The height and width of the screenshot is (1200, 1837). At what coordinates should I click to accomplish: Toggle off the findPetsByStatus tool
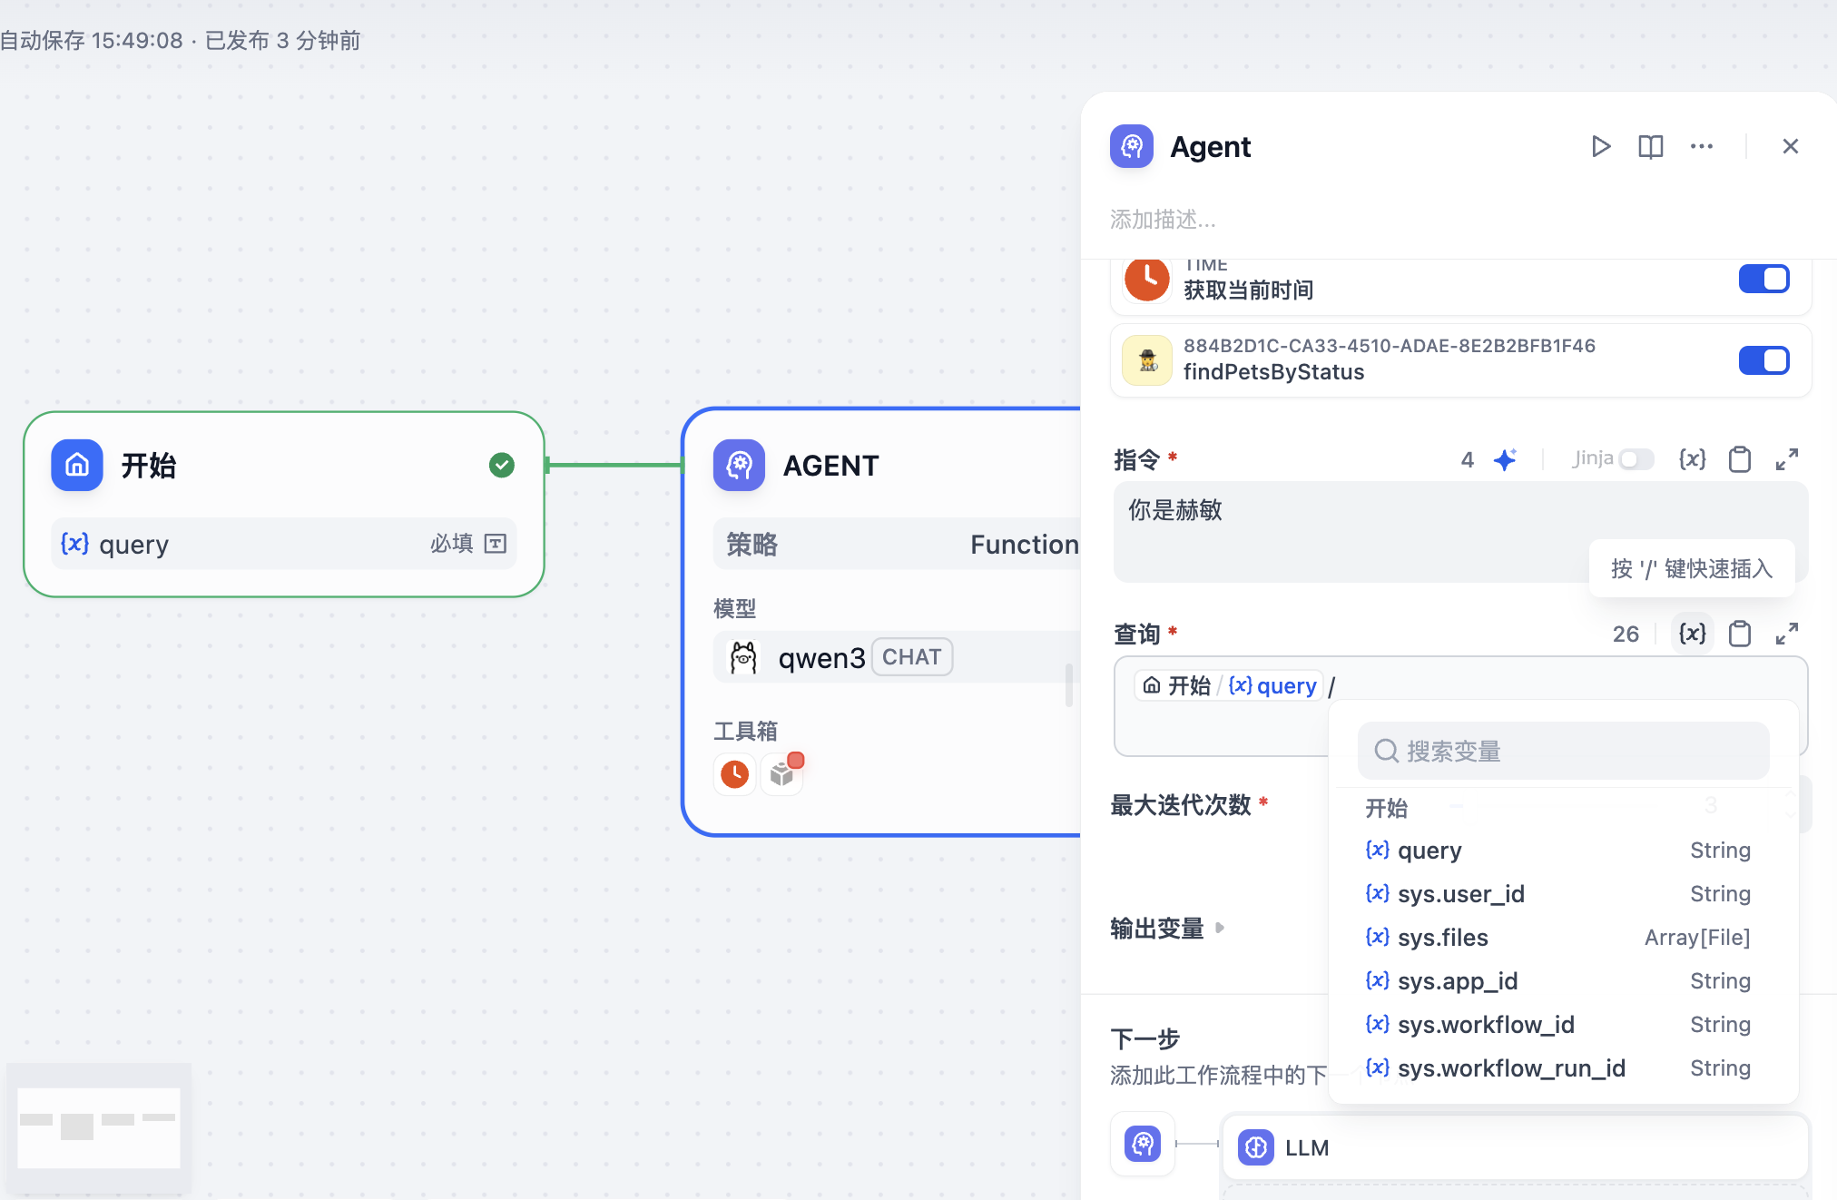pyautogui.click(x=1763, y=360)
